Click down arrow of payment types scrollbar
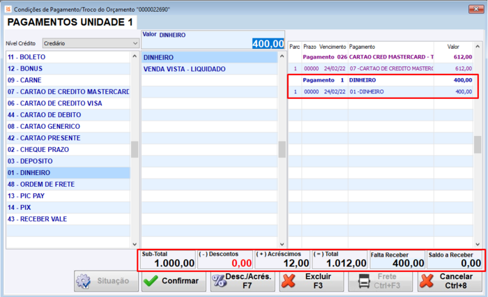The height and width of the screenshot is (297, 488). point(135,245)
